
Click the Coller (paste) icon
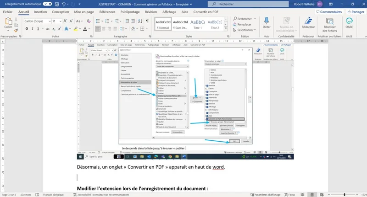click(9, 23)
